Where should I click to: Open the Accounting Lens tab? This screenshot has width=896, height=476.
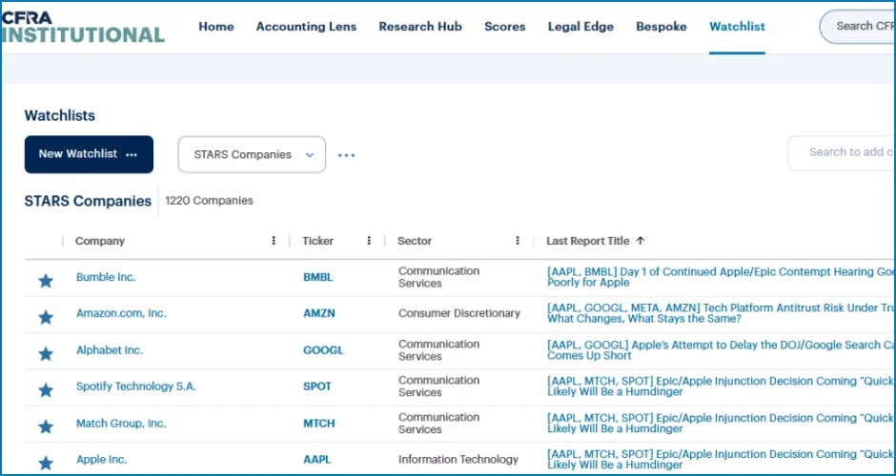coord(306,27)
